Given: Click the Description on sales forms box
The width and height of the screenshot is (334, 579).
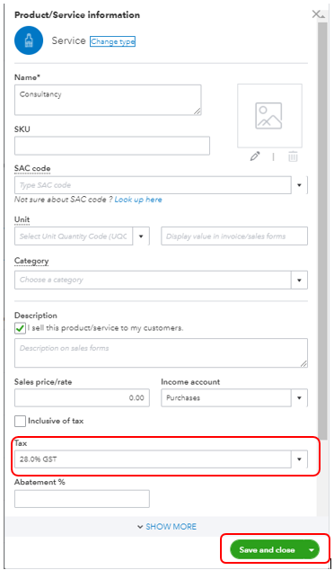Looking at the screenshot, I should 161,353.
